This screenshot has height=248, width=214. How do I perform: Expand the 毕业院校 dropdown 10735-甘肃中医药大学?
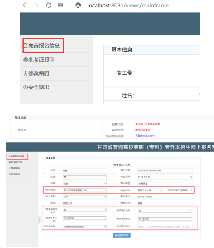(x=85, y=190)
